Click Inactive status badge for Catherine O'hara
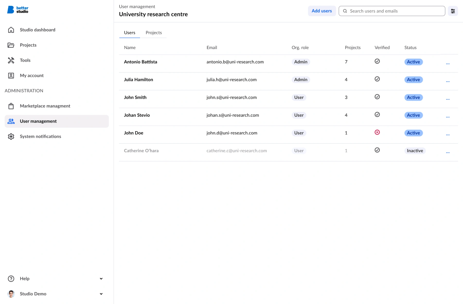Image resolution: width=463 pixels, height=304 pixels. pos(415,151)
